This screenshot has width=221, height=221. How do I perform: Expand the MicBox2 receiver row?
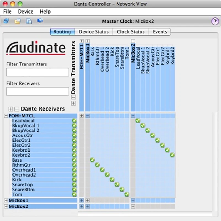pos(6,206)
